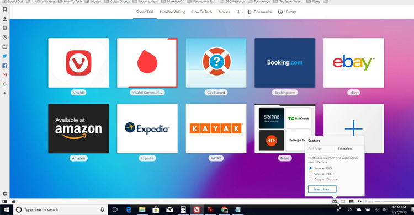The height and width of the screenshot is (215, 414).
Task: Open the Gmail web panel
Action: 5,74
